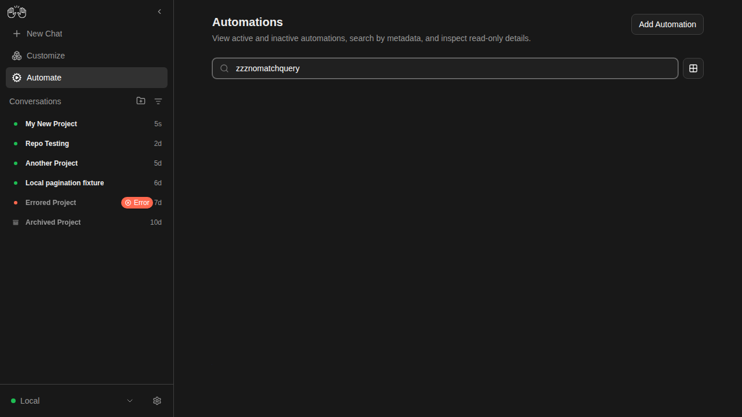Open the Conversations filter icon
The width and height of the screenshot is (742, 417).
158,101
